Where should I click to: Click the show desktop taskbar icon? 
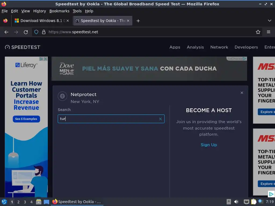click(46, 202)
